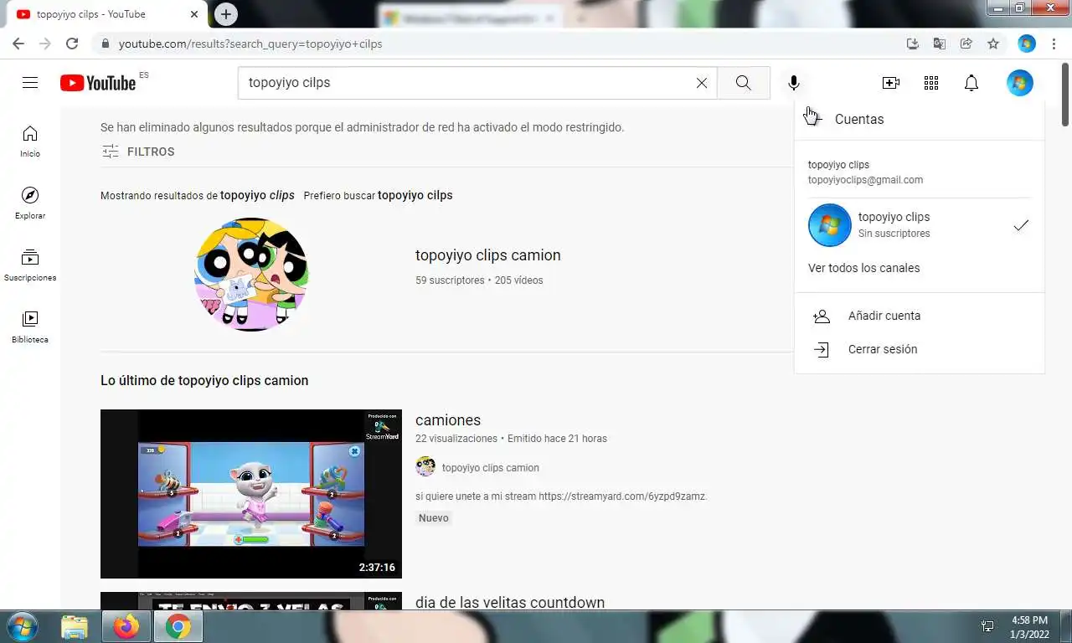Click the network tray icon

tap(987, 626)
